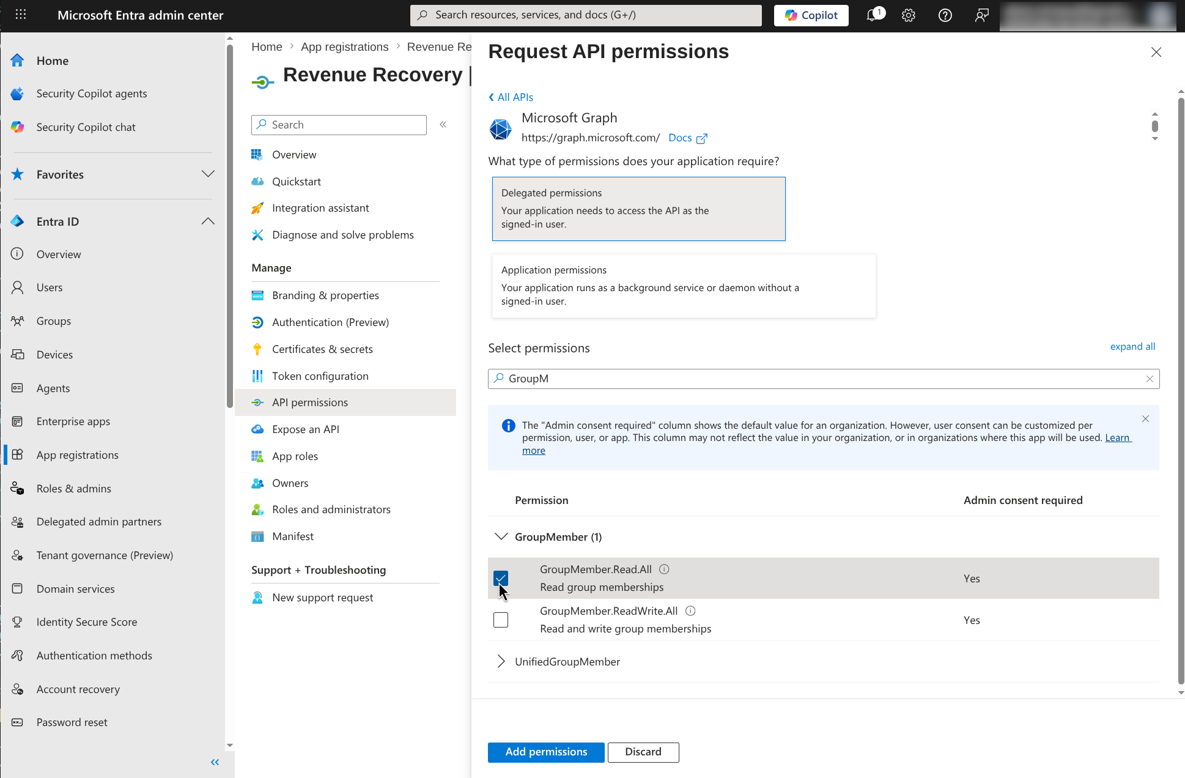Open Learn more link in banner

tap(1118, 438)
